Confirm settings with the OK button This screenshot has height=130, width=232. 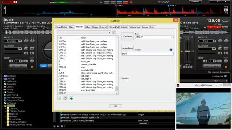point(116,106)
